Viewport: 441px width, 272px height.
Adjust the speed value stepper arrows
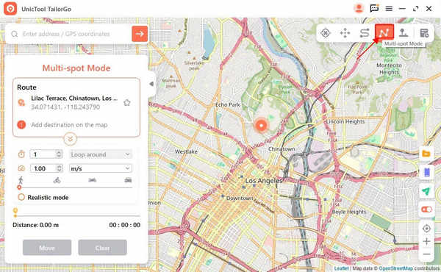click(59, 168)
